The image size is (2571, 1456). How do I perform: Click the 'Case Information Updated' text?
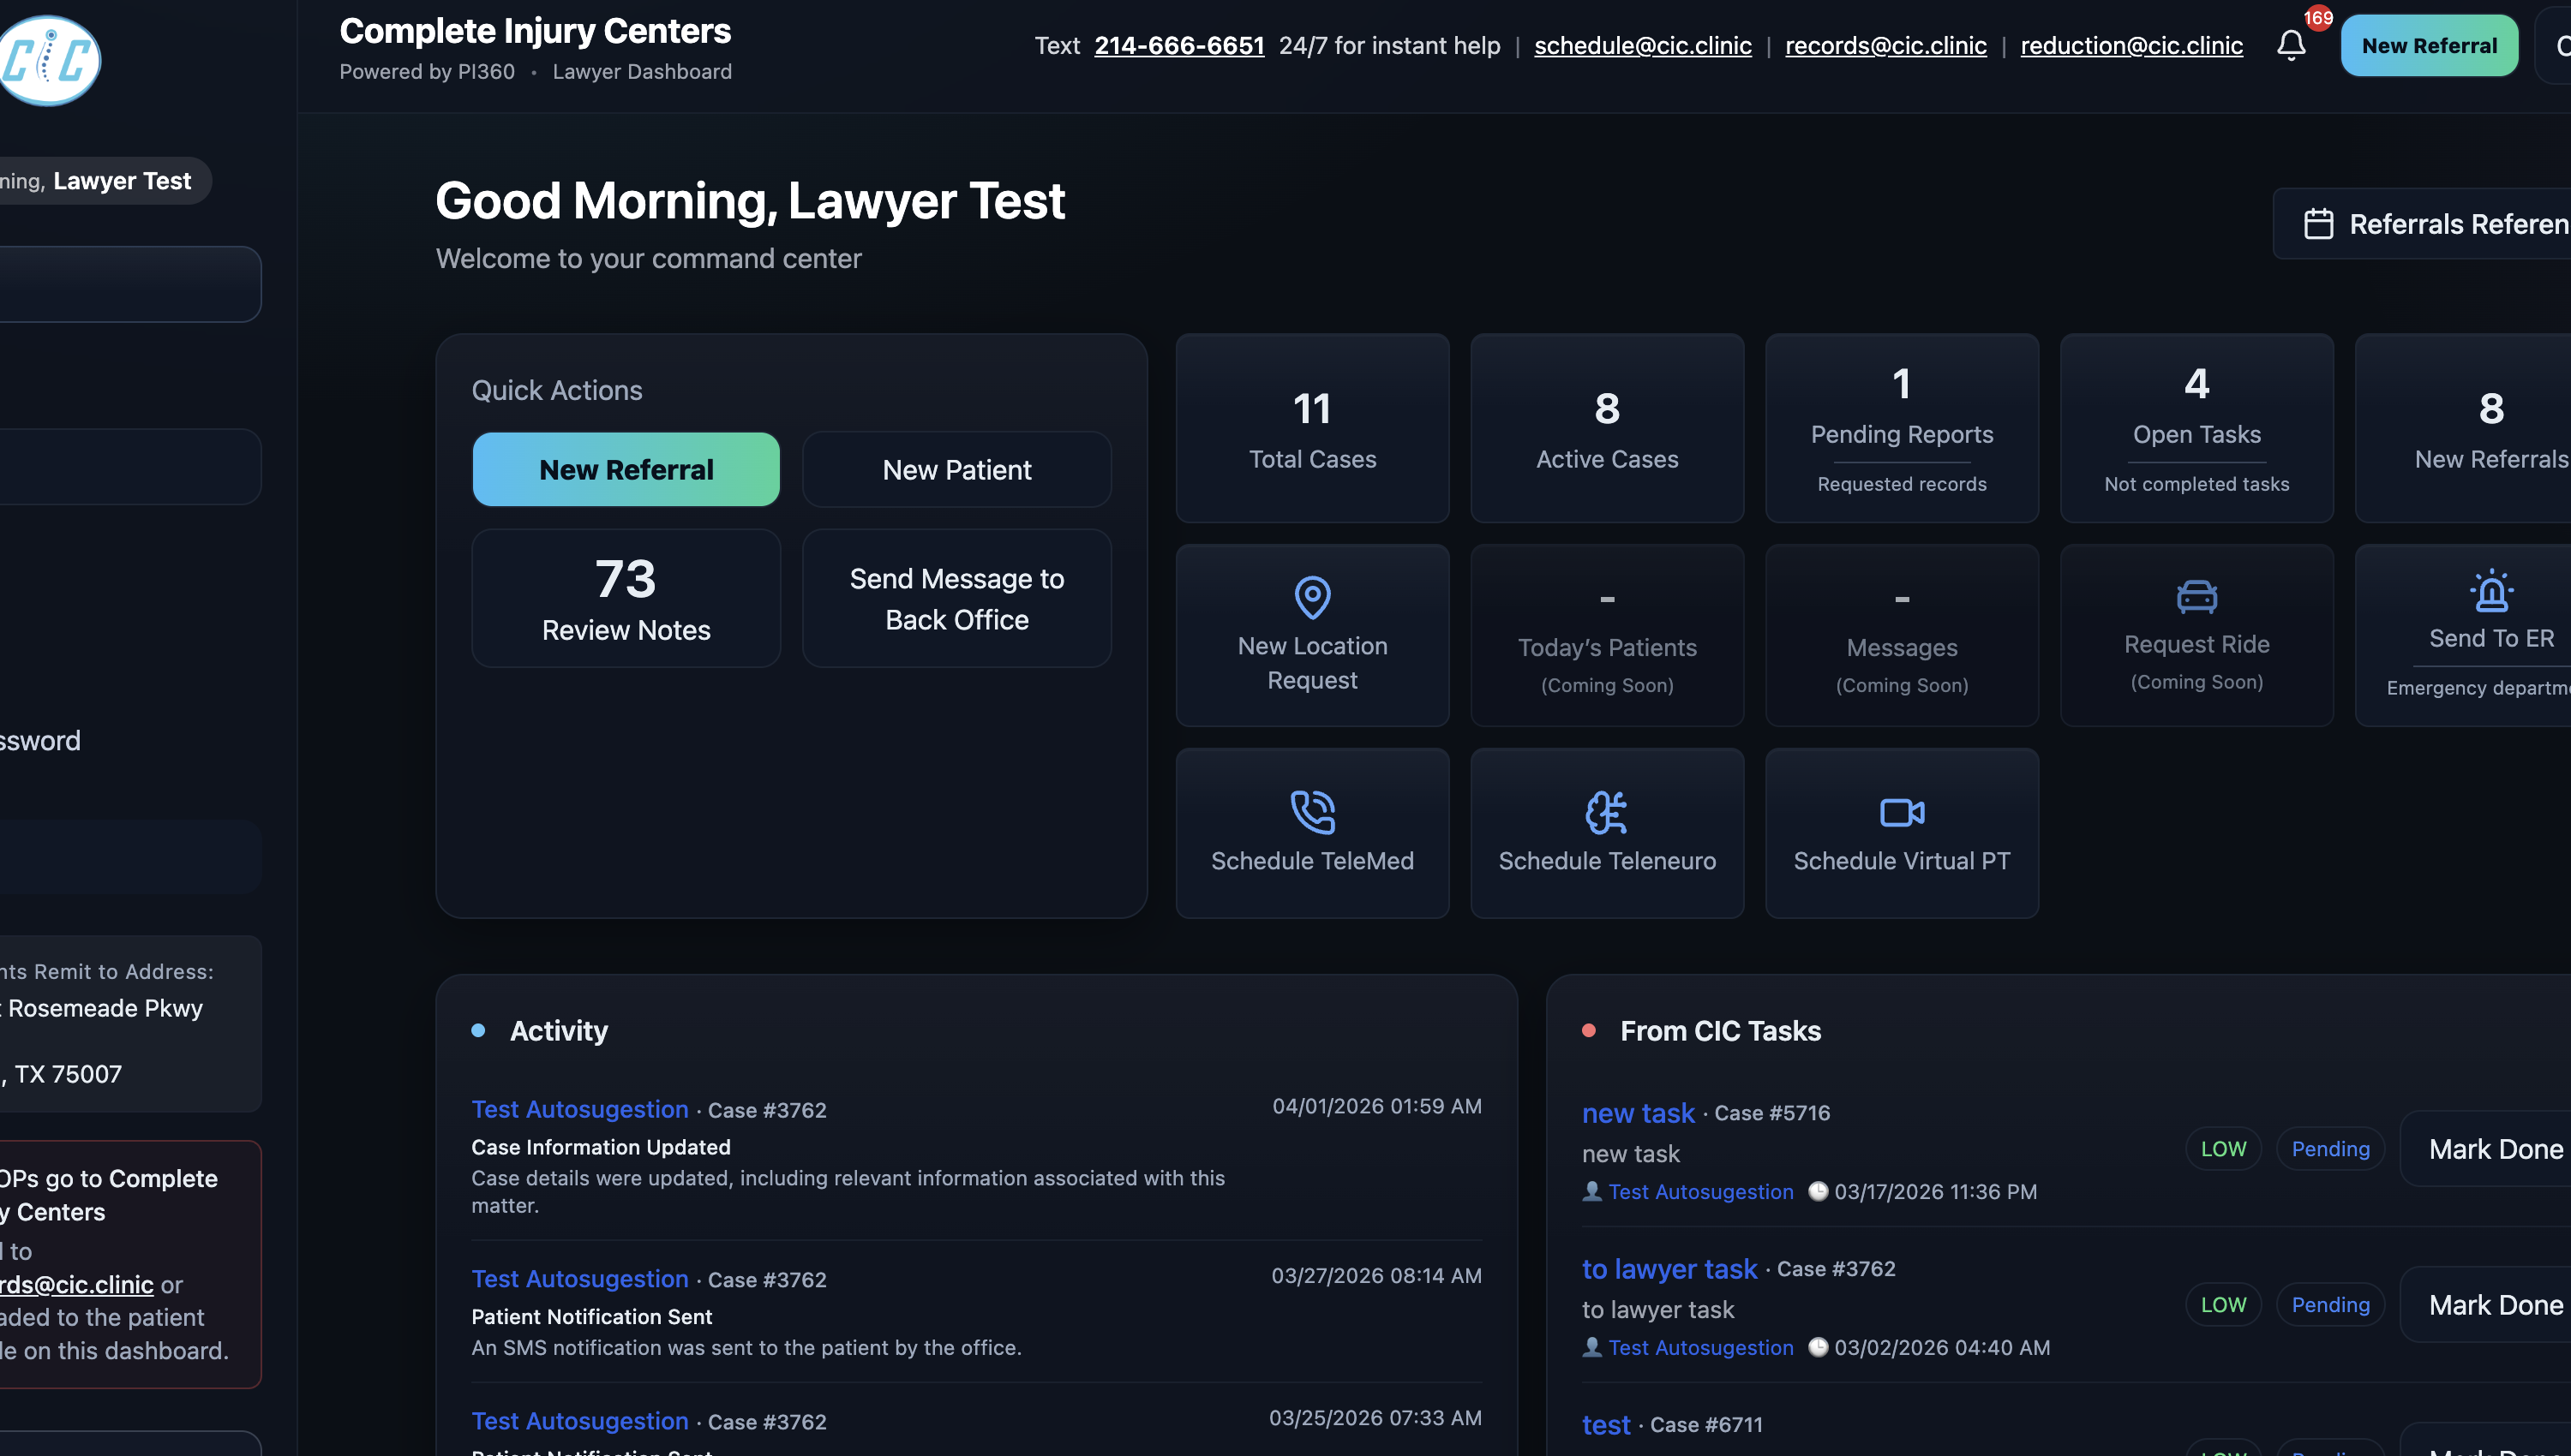(600, 1146)
